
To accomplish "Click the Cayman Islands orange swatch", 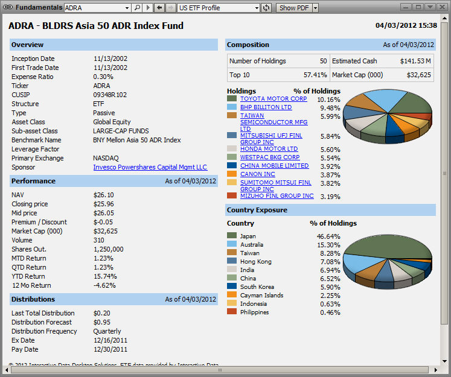I will pyautogui.click(x=232, y=294).
